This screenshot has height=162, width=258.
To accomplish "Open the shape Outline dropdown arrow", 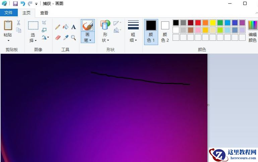I will coord(120,22).
